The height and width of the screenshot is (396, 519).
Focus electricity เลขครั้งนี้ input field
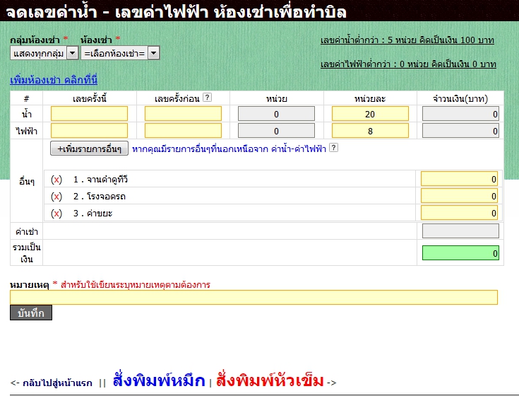pos(89,131)
